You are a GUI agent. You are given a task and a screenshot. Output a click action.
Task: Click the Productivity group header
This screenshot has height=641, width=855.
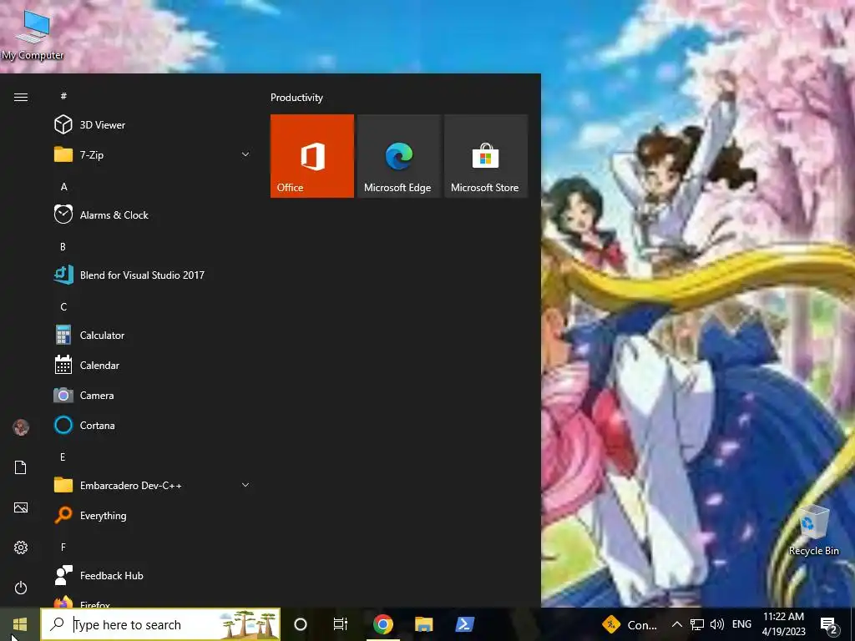pyautogui.click(x=296, y=98)
